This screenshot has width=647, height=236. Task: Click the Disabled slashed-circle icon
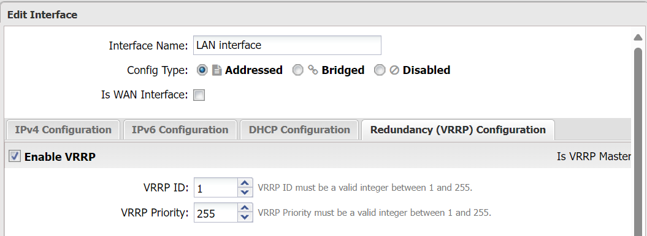(x=394, y=71)
